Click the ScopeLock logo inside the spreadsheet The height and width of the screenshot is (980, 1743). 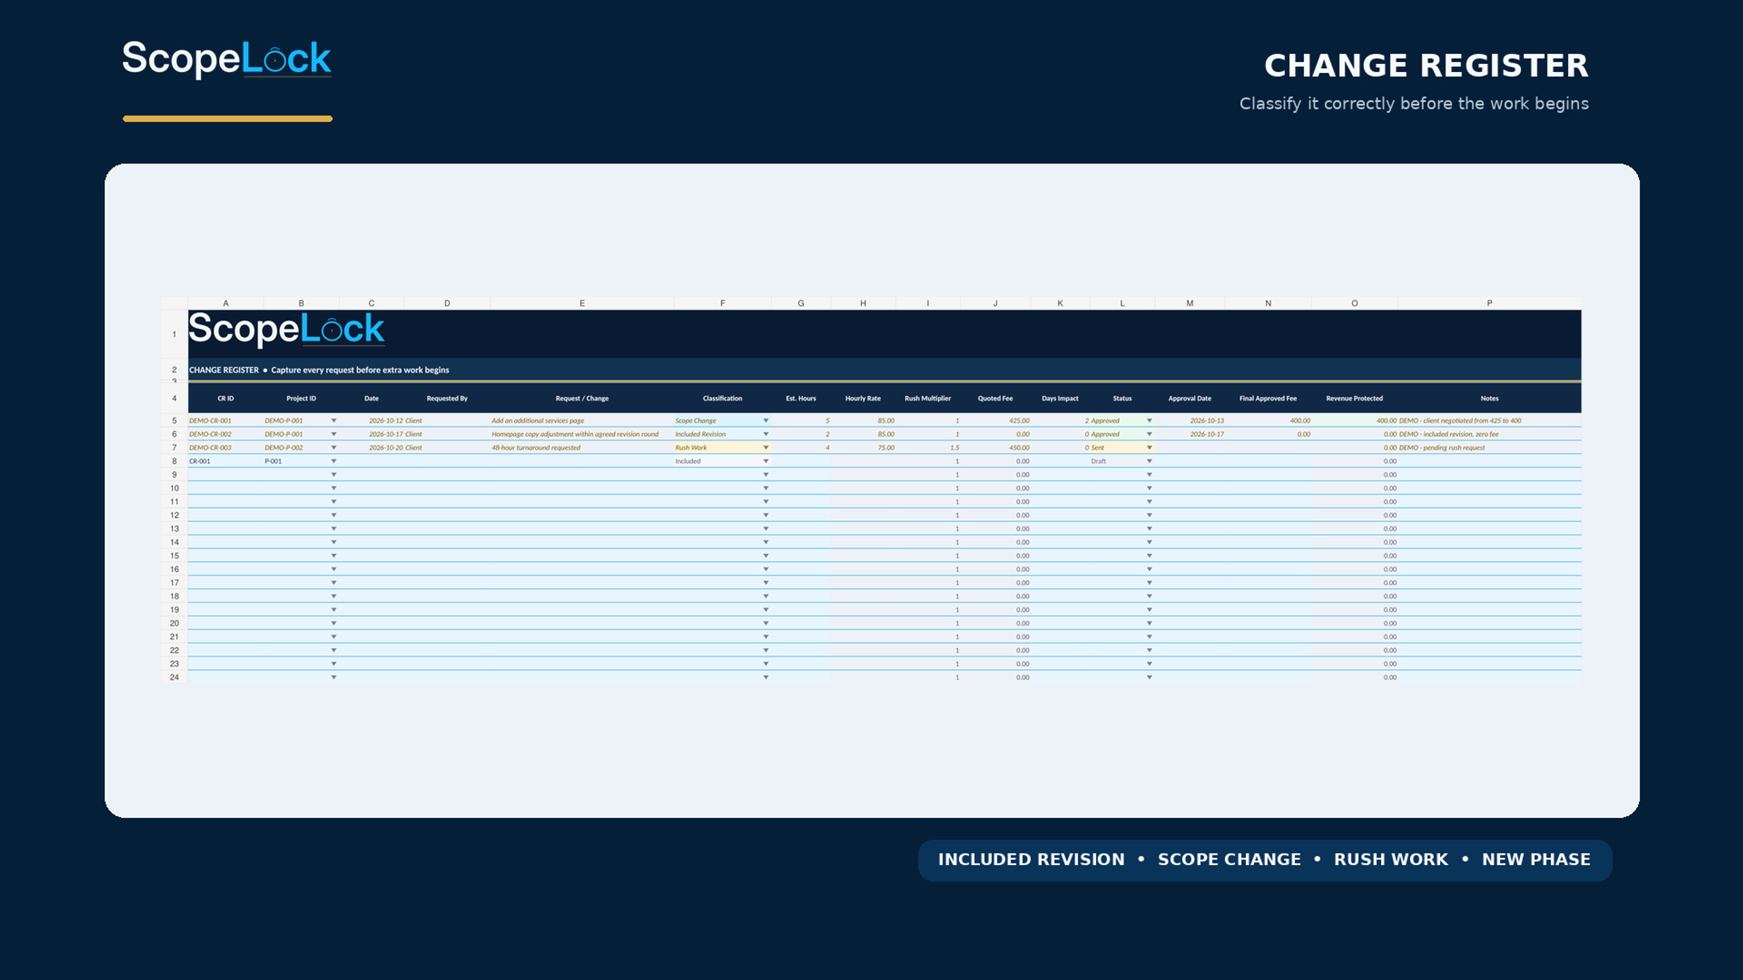[286, 329]
